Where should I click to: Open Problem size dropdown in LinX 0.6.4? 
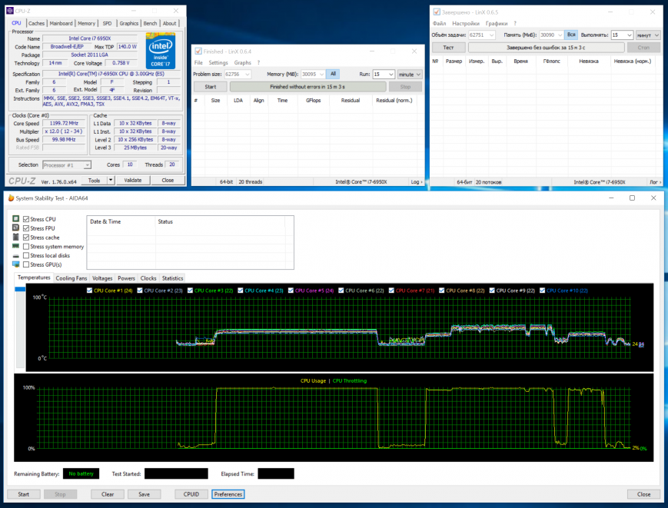pos(247,74)
